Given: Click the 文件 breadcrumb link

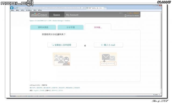Looking at the screenshot, I should 49,21.
